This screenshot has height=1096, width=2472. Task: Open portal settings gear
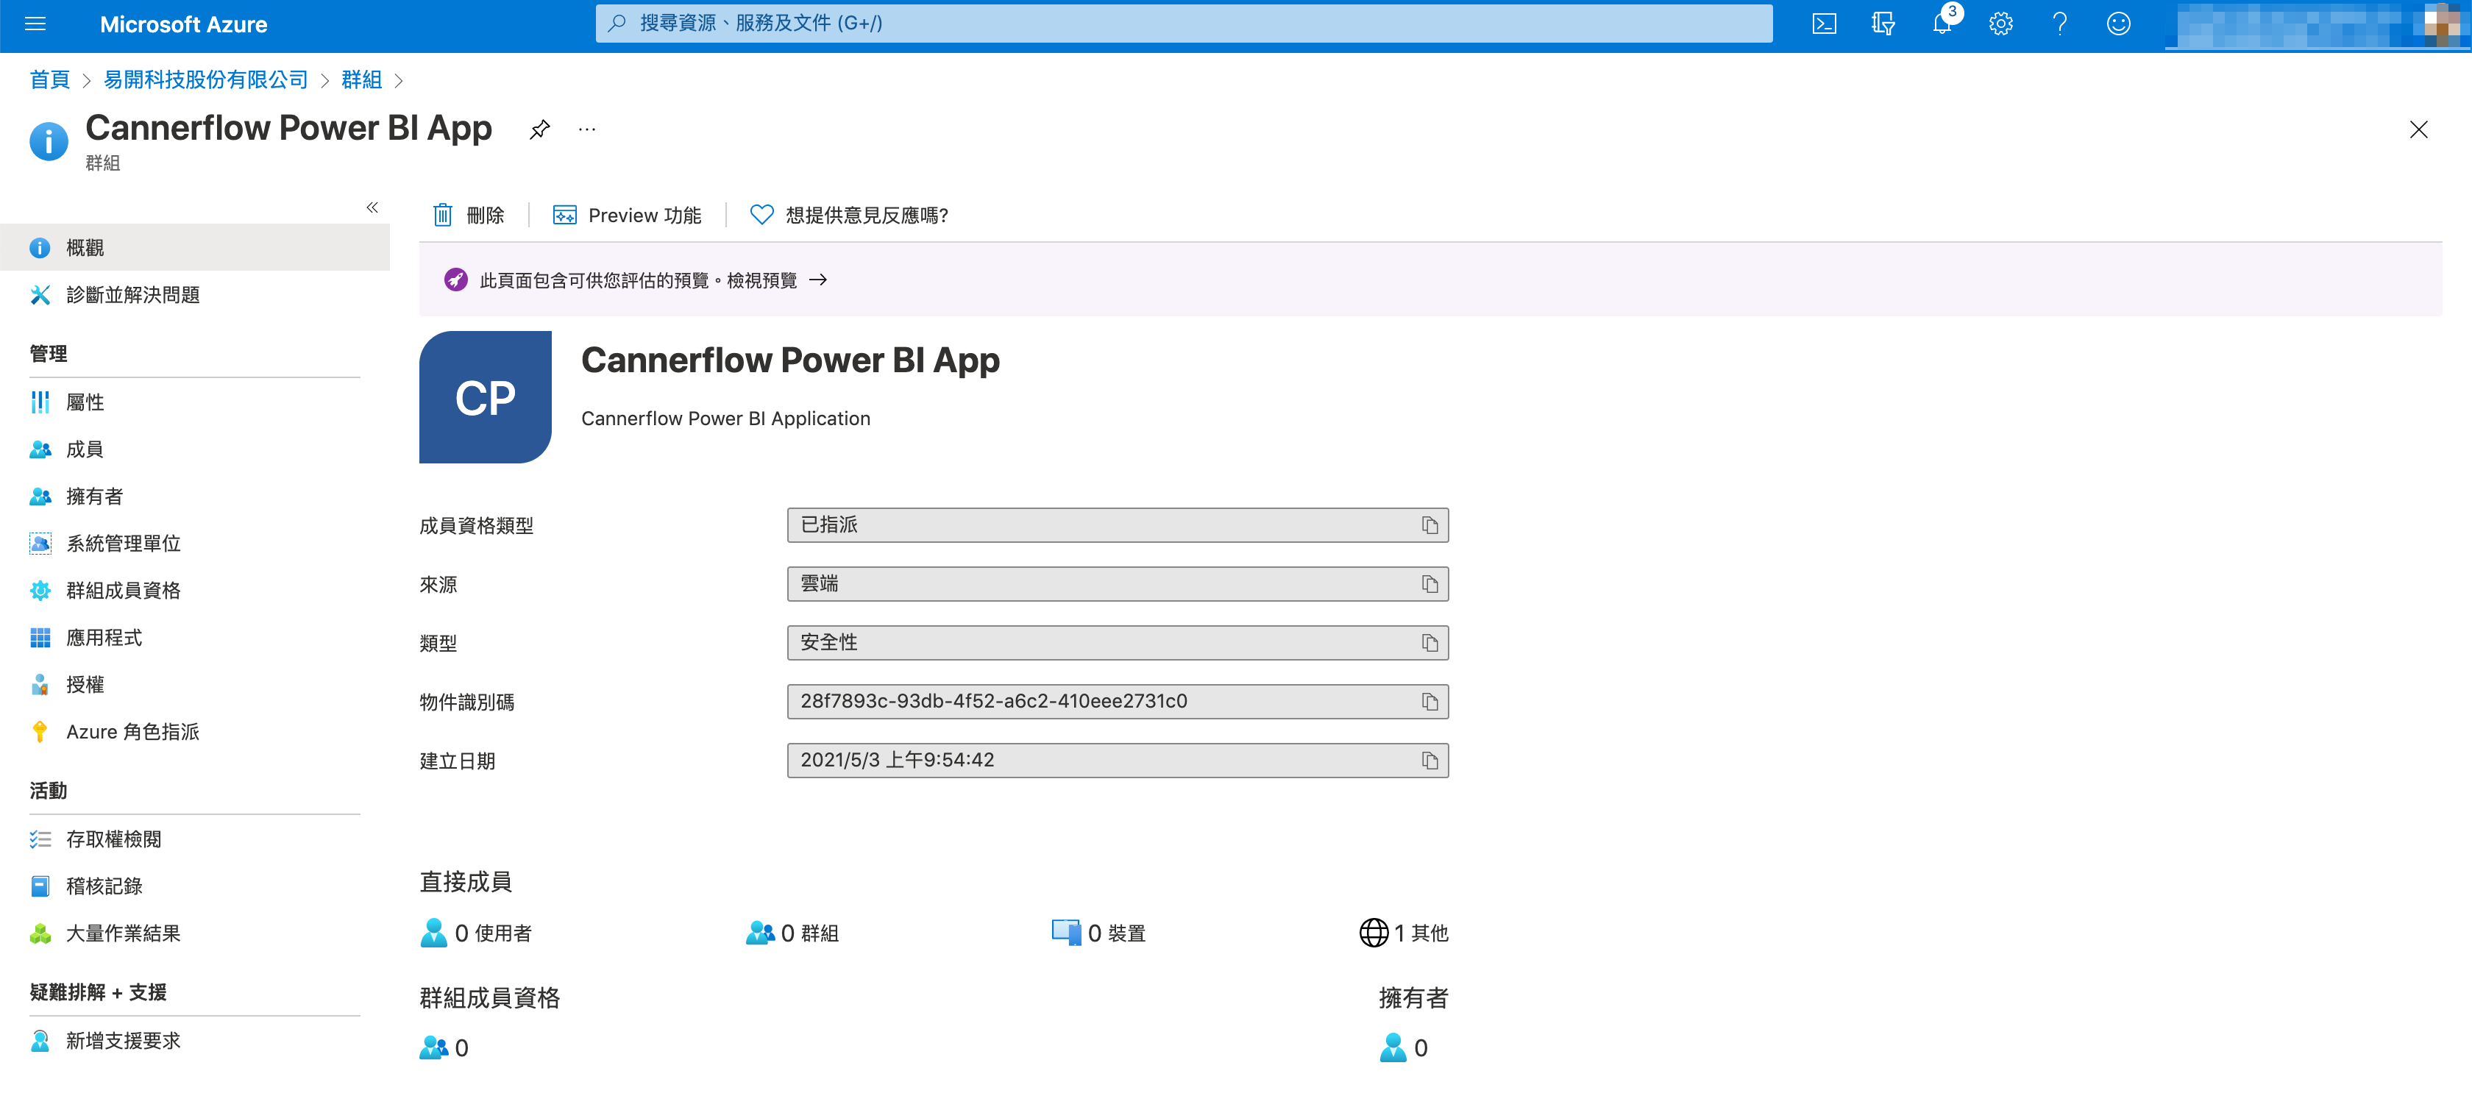2001,24
